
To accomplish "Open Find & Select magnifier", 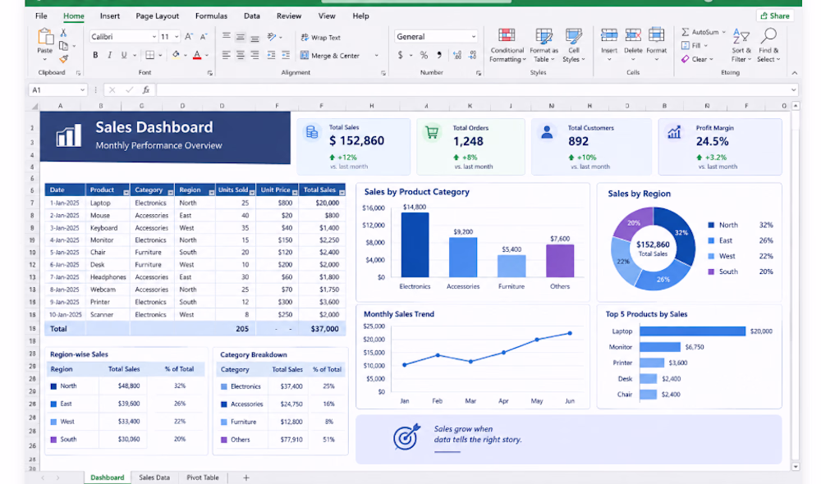I will (x=768, y=45).
